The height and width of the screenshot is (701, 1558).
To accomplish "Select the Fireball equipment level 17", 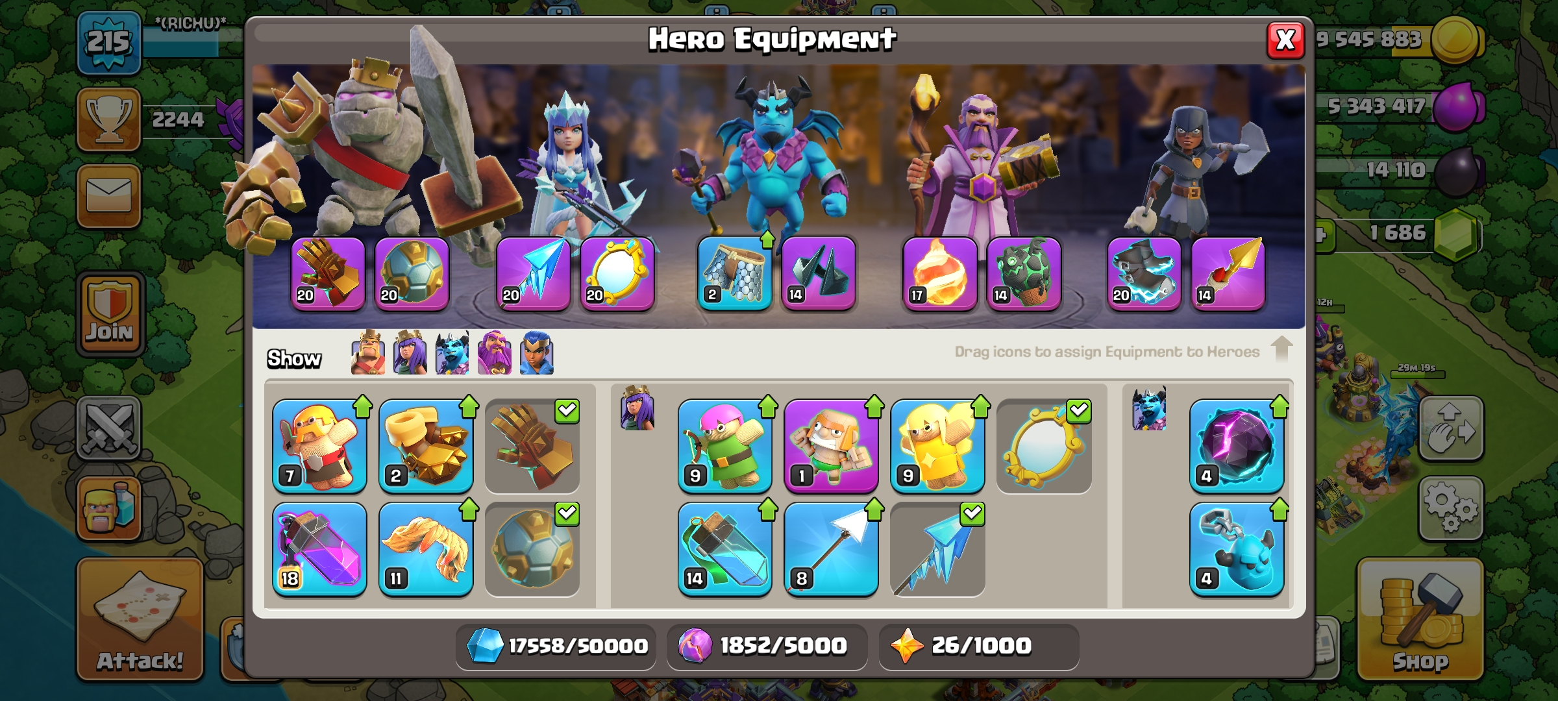I will pos(939,273).
